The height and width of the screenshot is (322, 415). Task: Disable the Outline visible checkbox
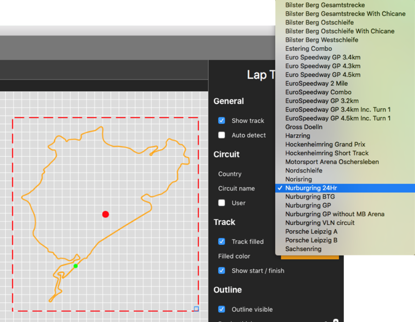pyautogui.click(x=222, y=309)
